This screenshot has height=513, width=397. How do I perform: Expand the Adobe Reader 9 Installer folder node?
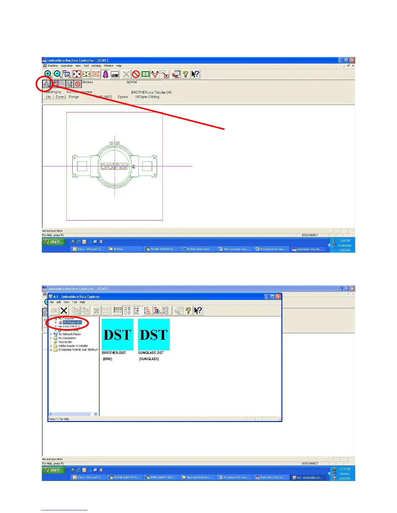pos(51,346)
